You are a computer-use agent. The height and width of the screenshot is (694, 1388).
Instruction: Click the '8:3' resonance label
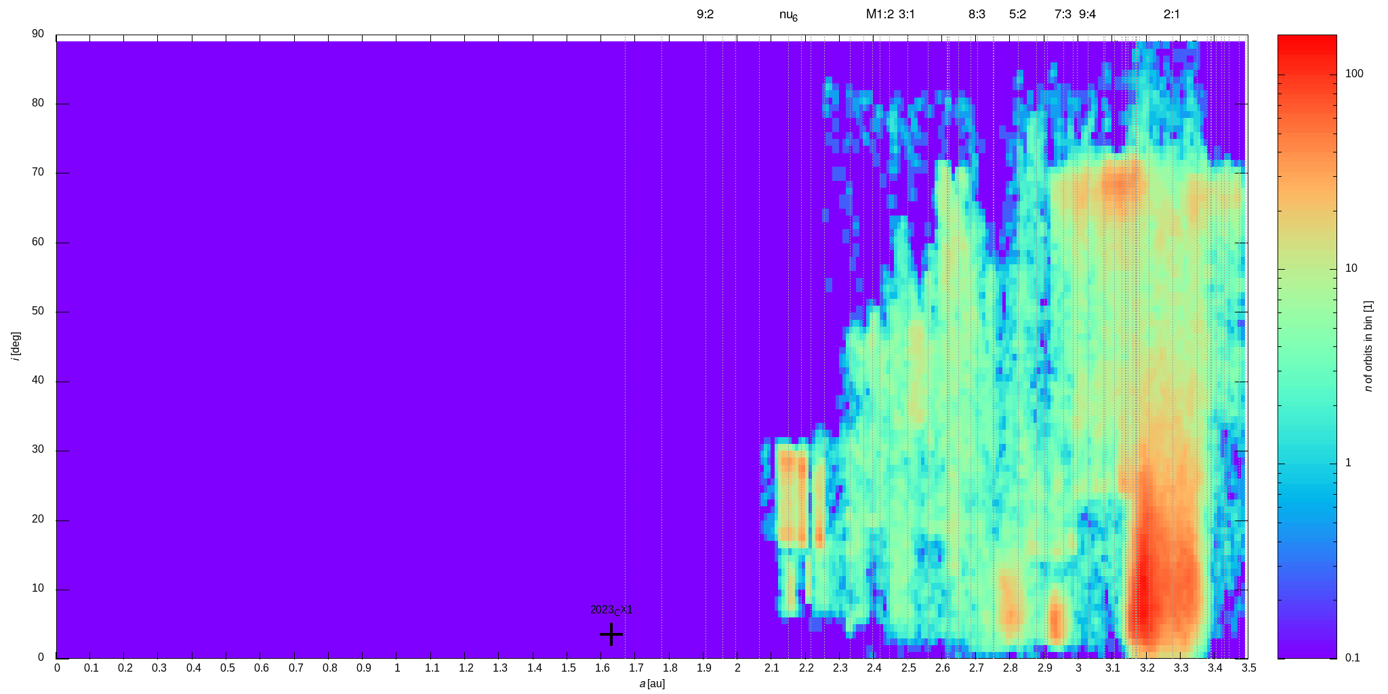(x=977, y=14)
